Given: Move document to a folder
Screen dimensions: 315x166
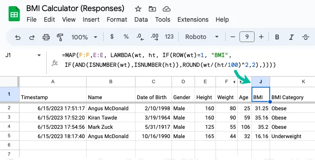Looking at the screenshot, I should 152,9.
